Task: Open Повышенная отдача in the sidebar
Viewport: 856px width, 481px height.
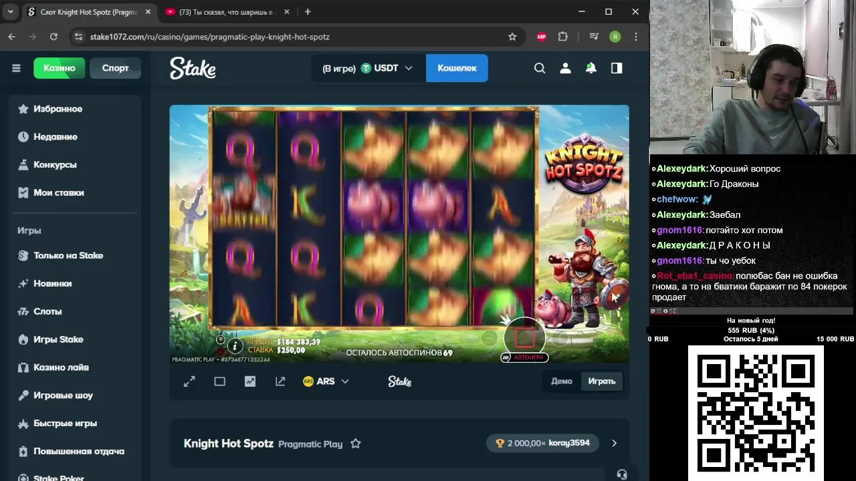Action: [x=75, y=452]
